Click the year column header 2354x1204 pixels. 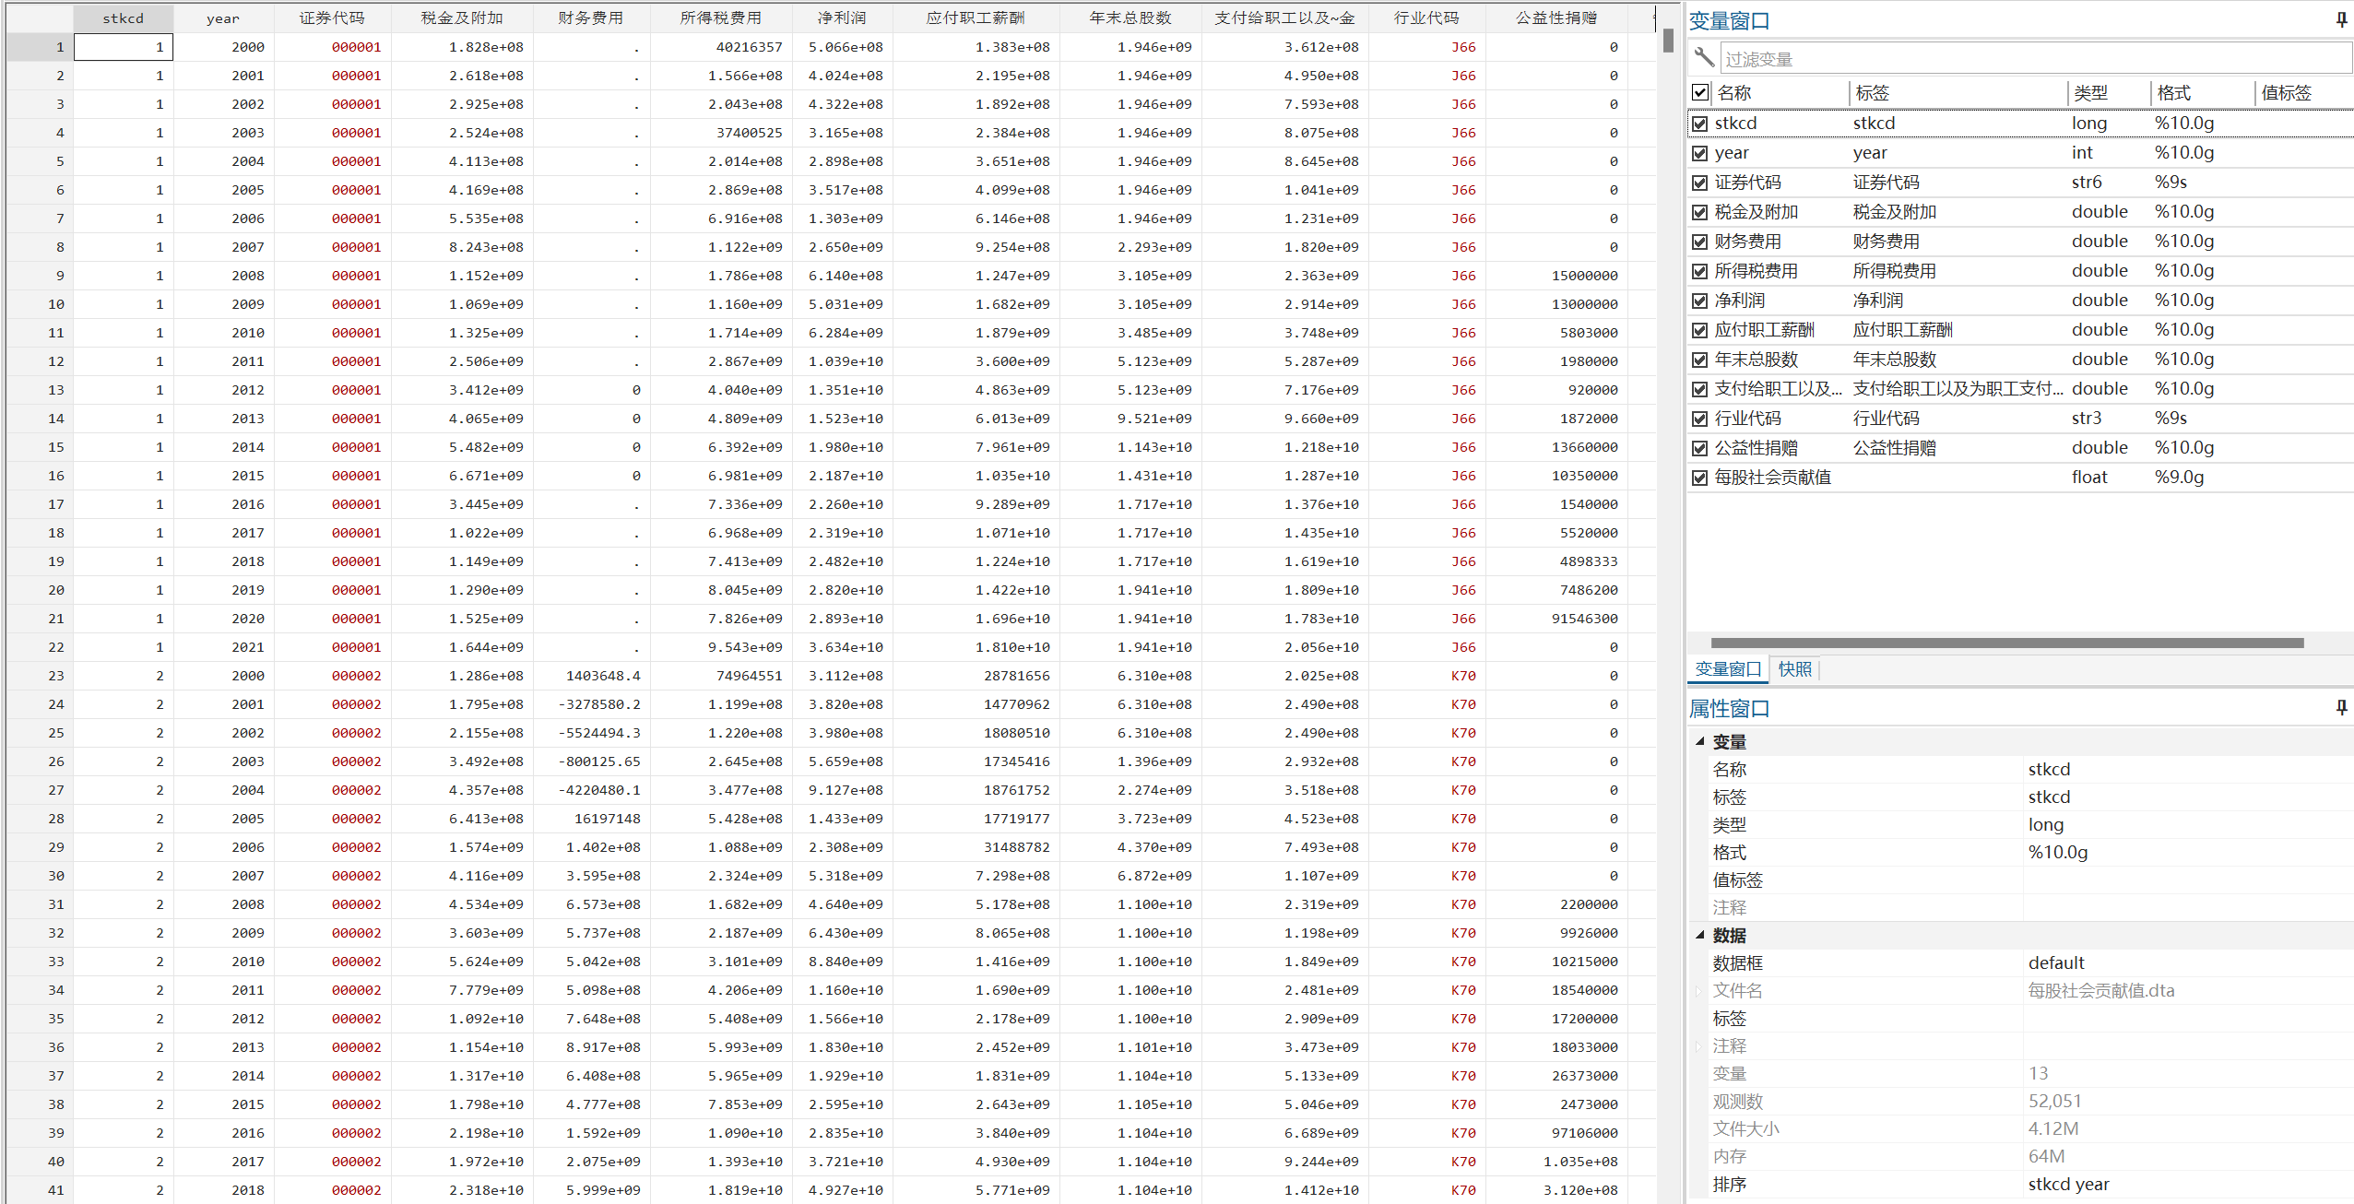pos(223,18)
